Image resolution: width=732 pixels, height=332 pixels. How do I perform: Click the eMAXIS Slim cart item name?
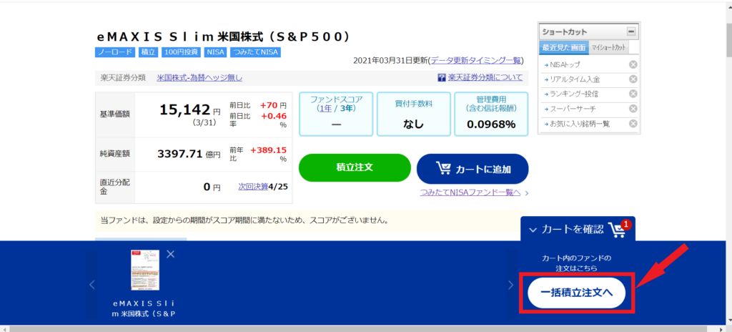coord(144,308)
